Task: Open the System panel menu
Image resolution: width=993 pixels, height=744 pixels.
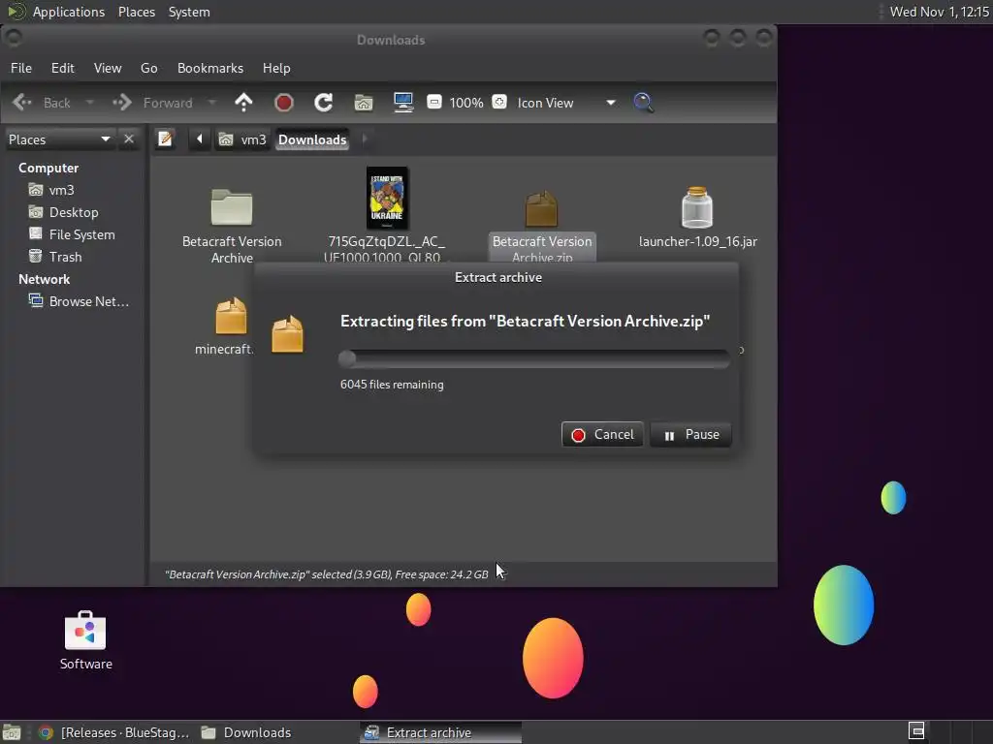Action: point(189,12)
